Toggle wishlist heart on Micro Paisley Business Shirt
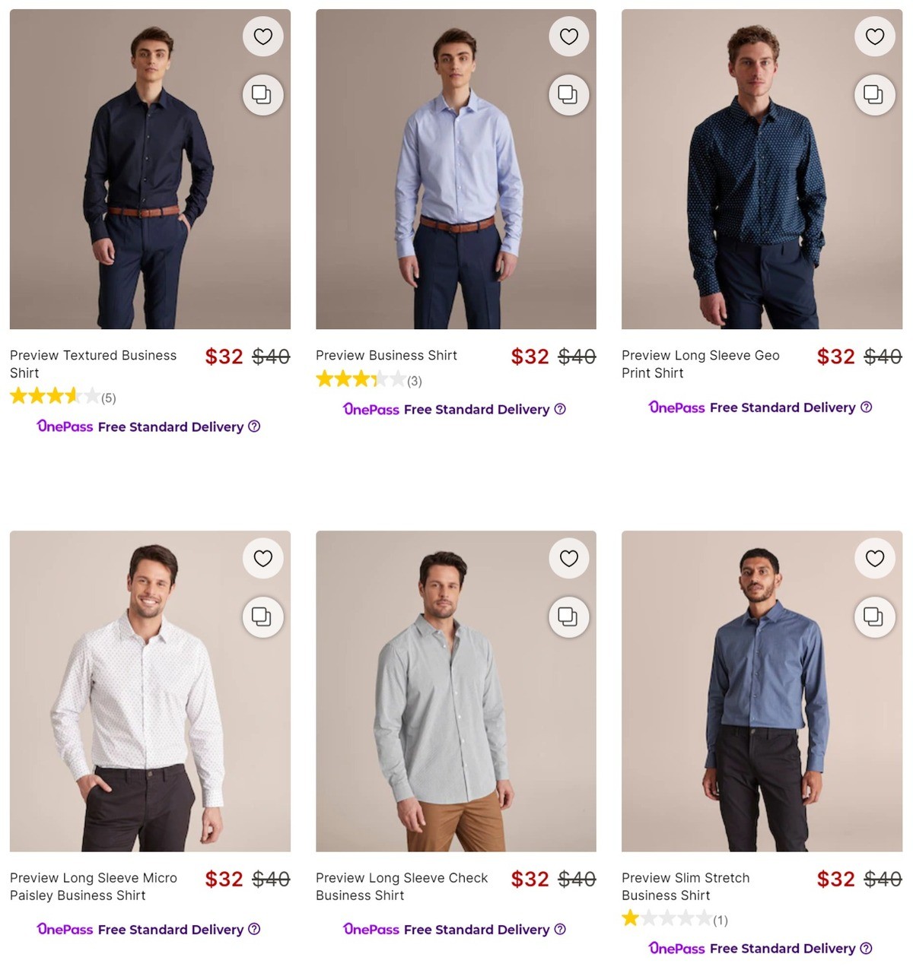The image size is (913, 973). click(262, 558)
